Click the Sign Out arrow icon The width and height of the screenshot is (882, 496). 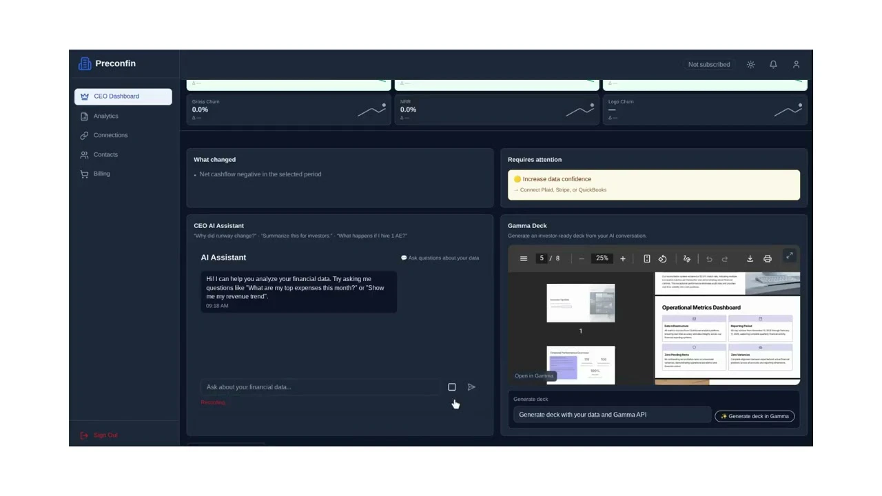[x=84, y=435]
